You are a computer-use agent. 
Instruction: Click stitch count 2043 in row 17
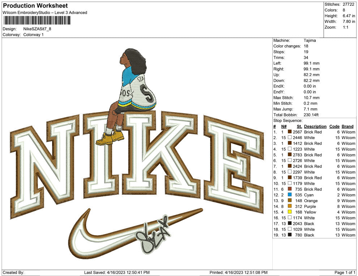pos(298,223)
